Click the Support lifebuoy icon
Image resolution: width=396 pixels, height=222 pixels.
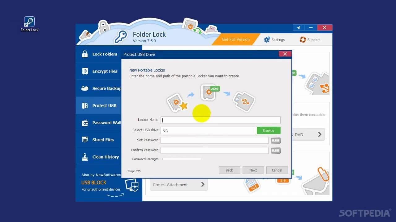coord(303,40)
